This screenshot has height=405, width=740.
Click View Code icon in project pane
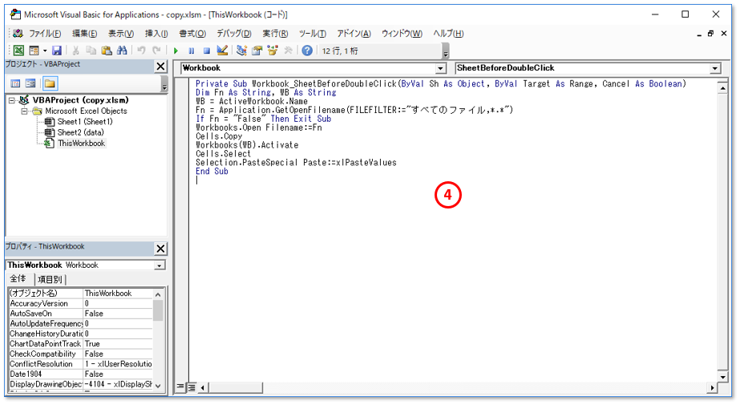15,83
